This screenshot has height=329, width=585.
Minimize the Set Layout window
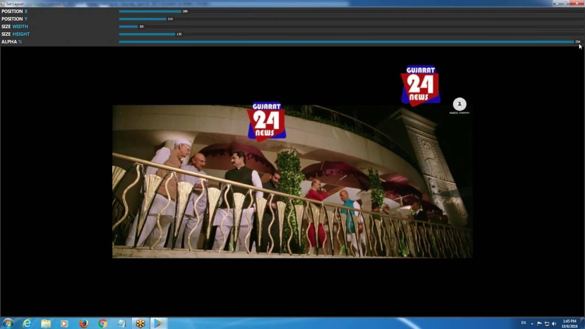coord(556,3)
